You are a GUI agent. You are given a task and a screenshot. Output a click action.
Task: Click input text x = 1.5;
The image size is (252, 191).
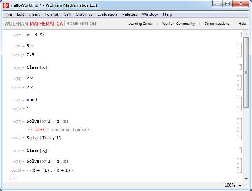[x=36, y=35]
